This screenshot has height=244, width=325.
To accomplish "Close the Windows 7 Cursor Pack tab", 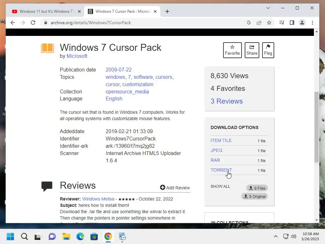I will click(155, 11).
